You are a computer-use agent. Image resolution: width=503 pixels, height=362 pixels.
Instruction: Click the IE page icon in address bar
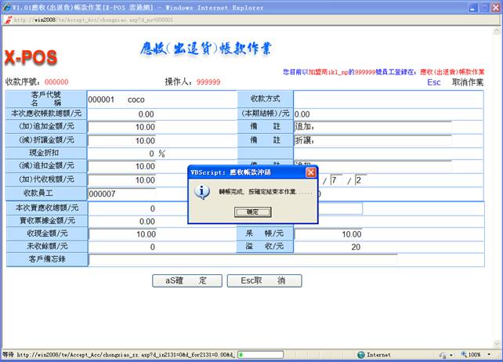point(8,20)
